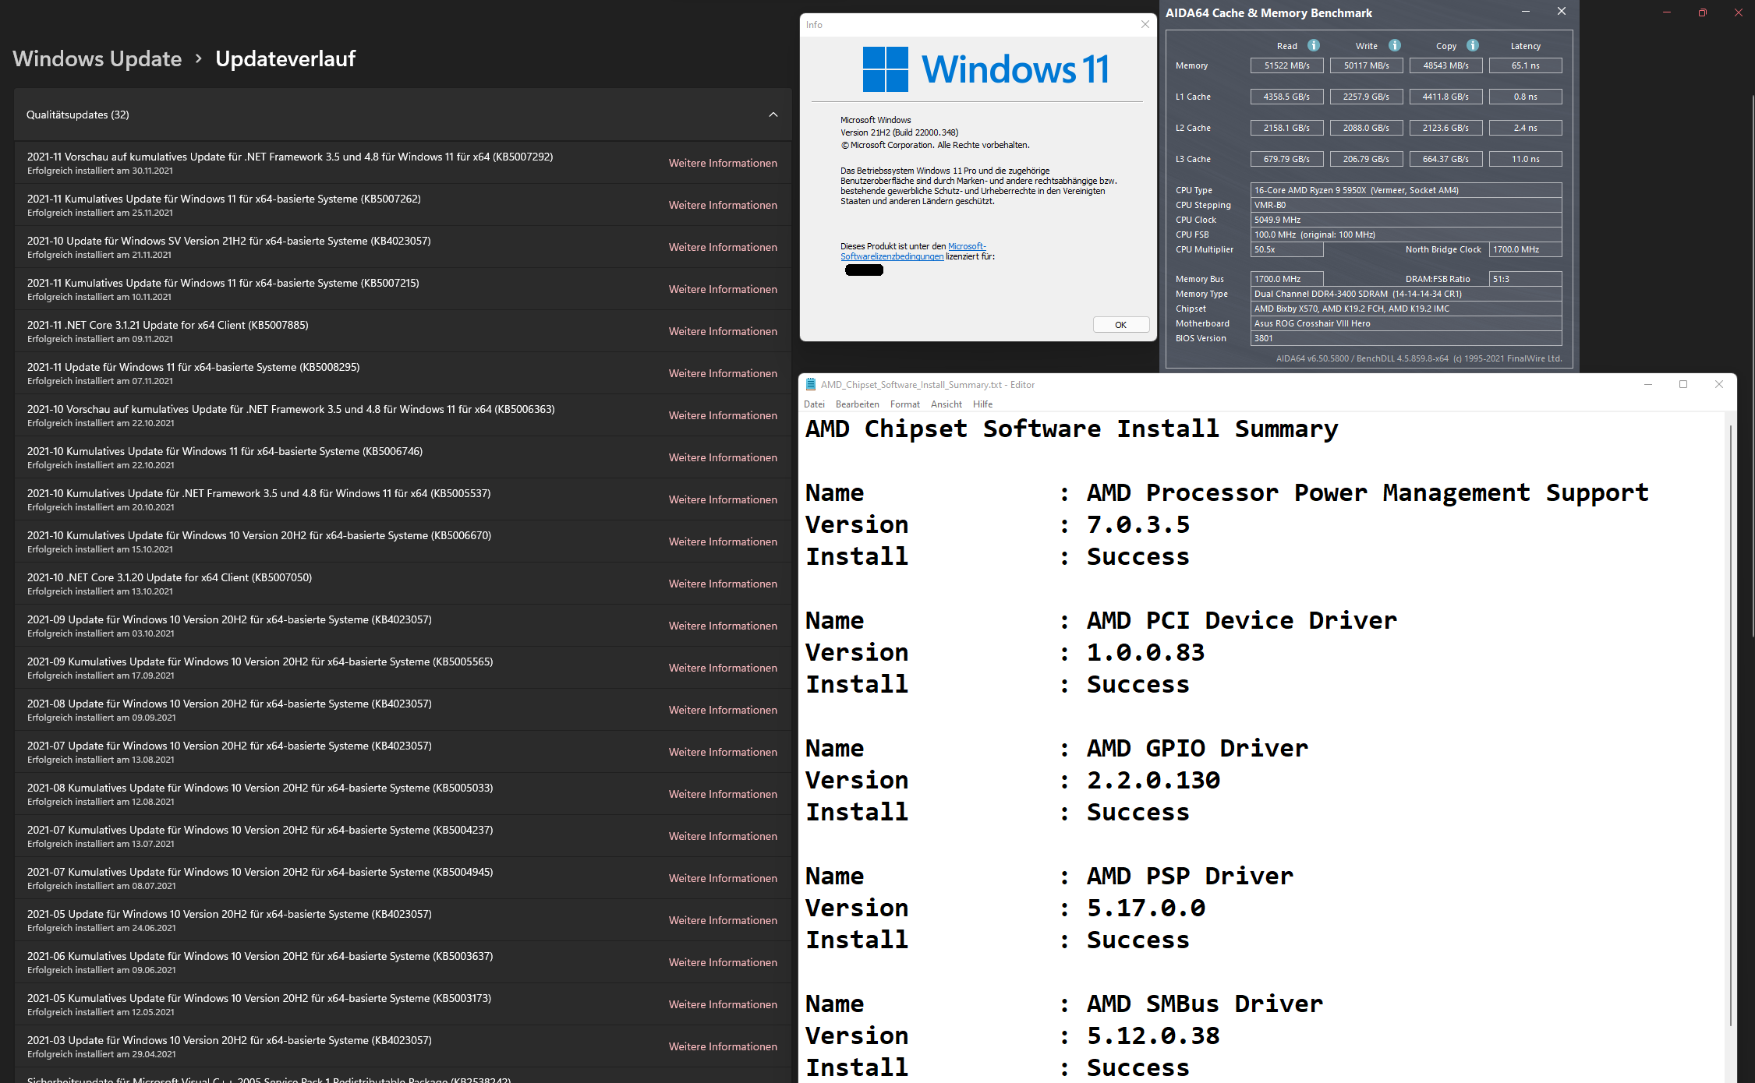Screen dimensions: 1755x1083
Task: Open Microsoft-Softwarelizenzbedingungen link
Action: pyautogui.click(x=891, y=256)
